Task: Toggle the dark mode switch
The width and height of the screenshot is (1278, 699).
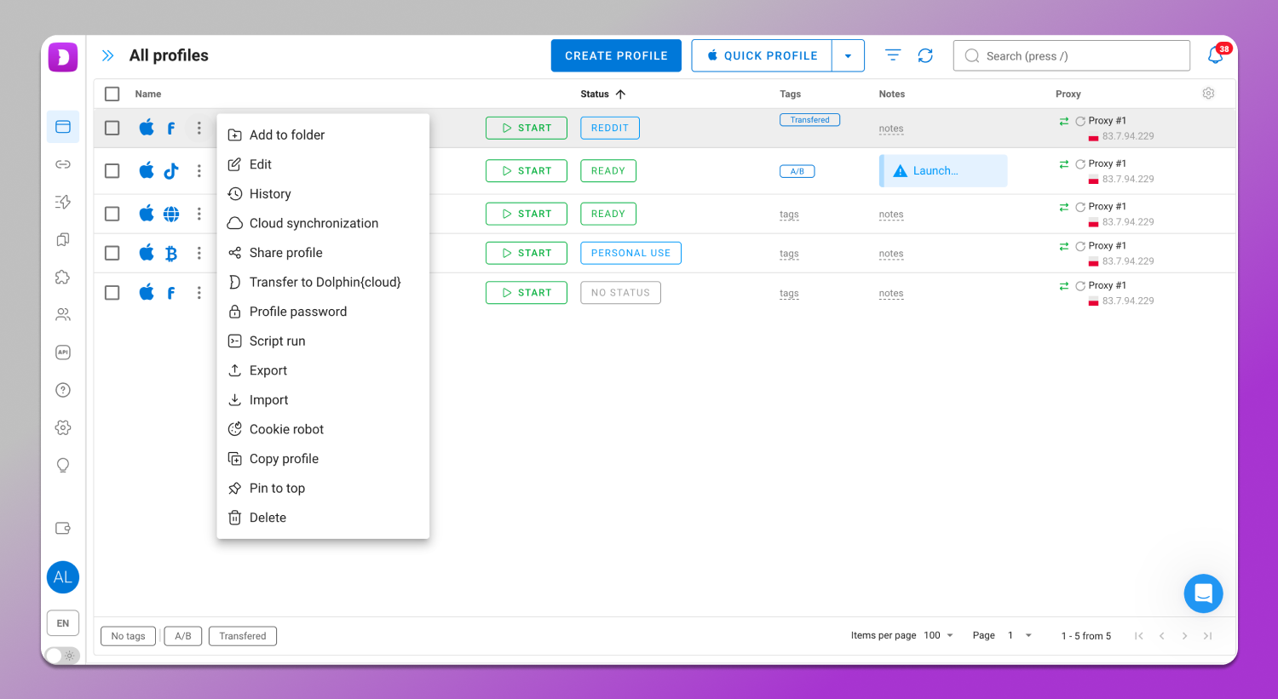Action: click(x=62, y=656)
